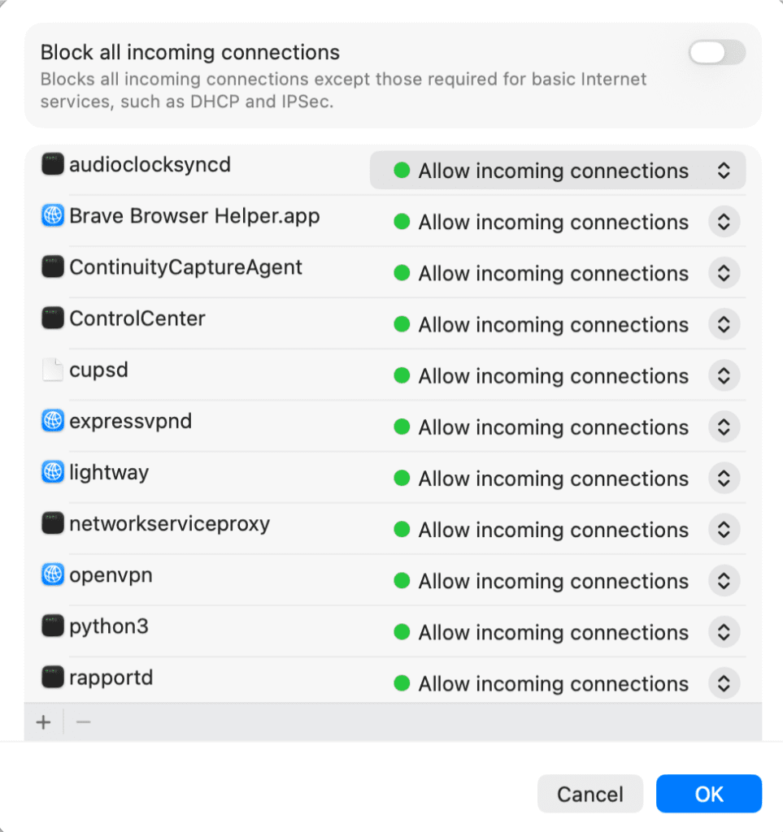The height and width of the screenshot is (832, 783).
Task: Click the networkserviceproxy icon
Action: pyautogui.click(x=53, y=523)
